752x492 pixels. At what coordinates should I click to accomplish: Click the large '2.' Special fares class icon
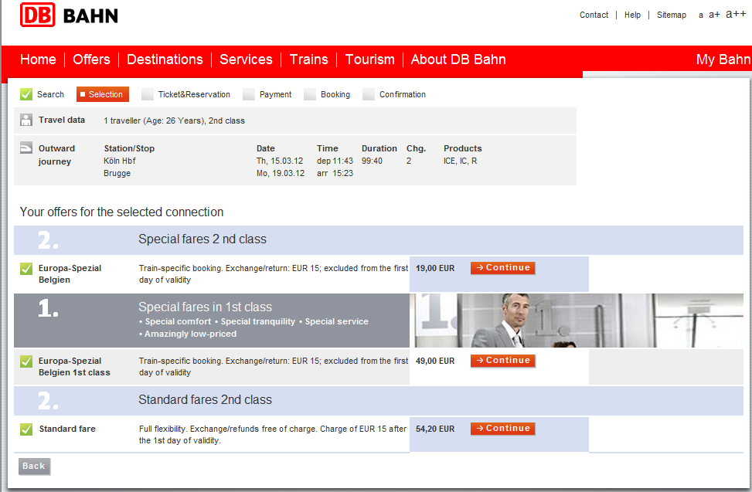pos(48,240)
